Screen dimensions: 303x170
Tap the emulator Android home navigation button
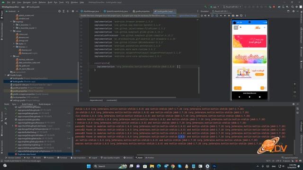click(250, 97)
